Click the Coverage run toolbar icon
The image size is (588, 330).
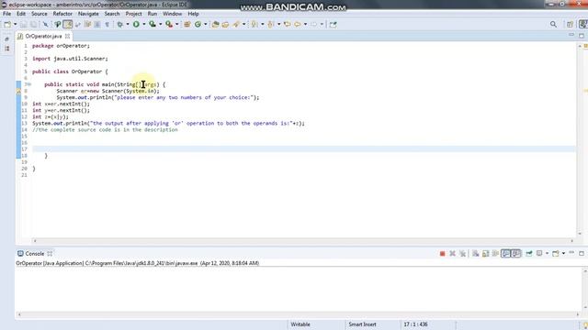[153, 25]
